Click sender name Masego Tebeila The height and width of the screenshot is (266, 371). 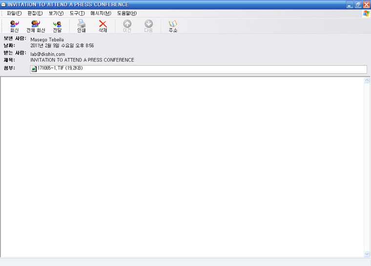[47, 40]
